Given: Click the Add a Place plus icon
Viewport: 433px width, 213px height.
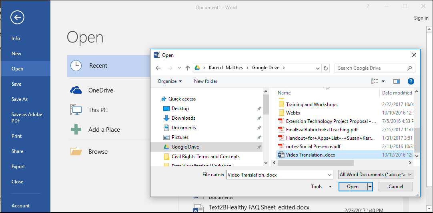Looking at the screenshot, I should point(76,129).
